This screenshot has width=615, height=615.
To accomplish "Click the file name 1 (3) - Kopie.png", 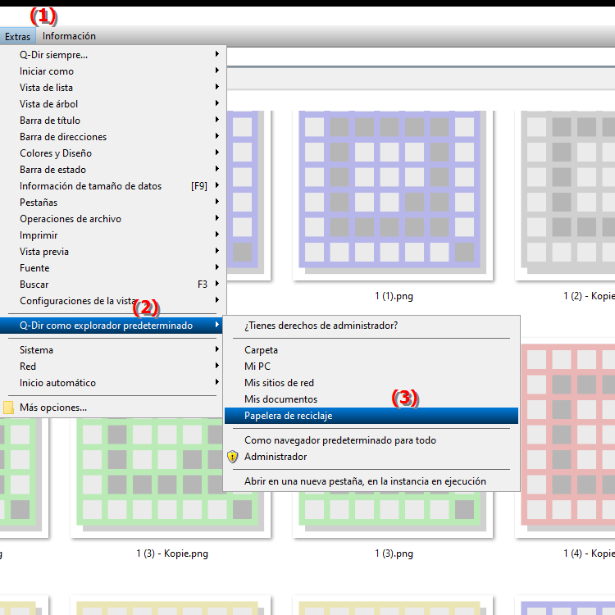I will click(172, 553).
